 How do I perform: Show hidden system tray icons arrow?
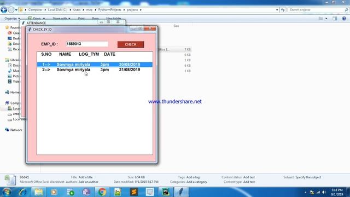point(305,192)
